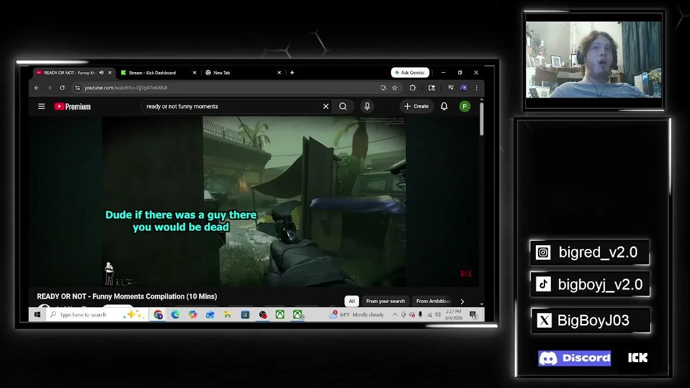Viewport: 690px width, 388px height.
Task: Reload the YouTube page
Action: tap(62, 88)
